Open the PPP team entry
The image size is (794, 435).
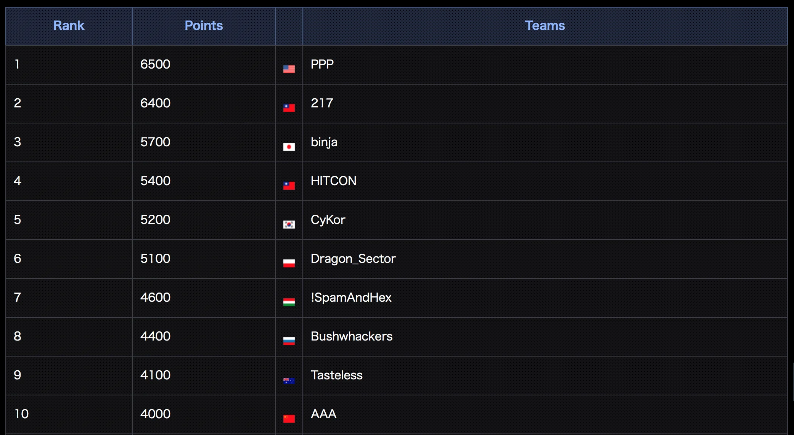322,64
